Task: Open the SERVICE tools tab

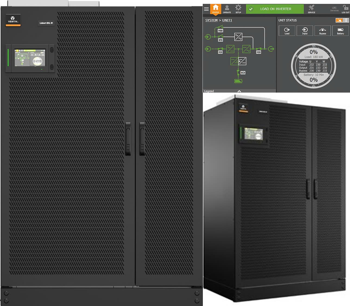Action: 311,9
